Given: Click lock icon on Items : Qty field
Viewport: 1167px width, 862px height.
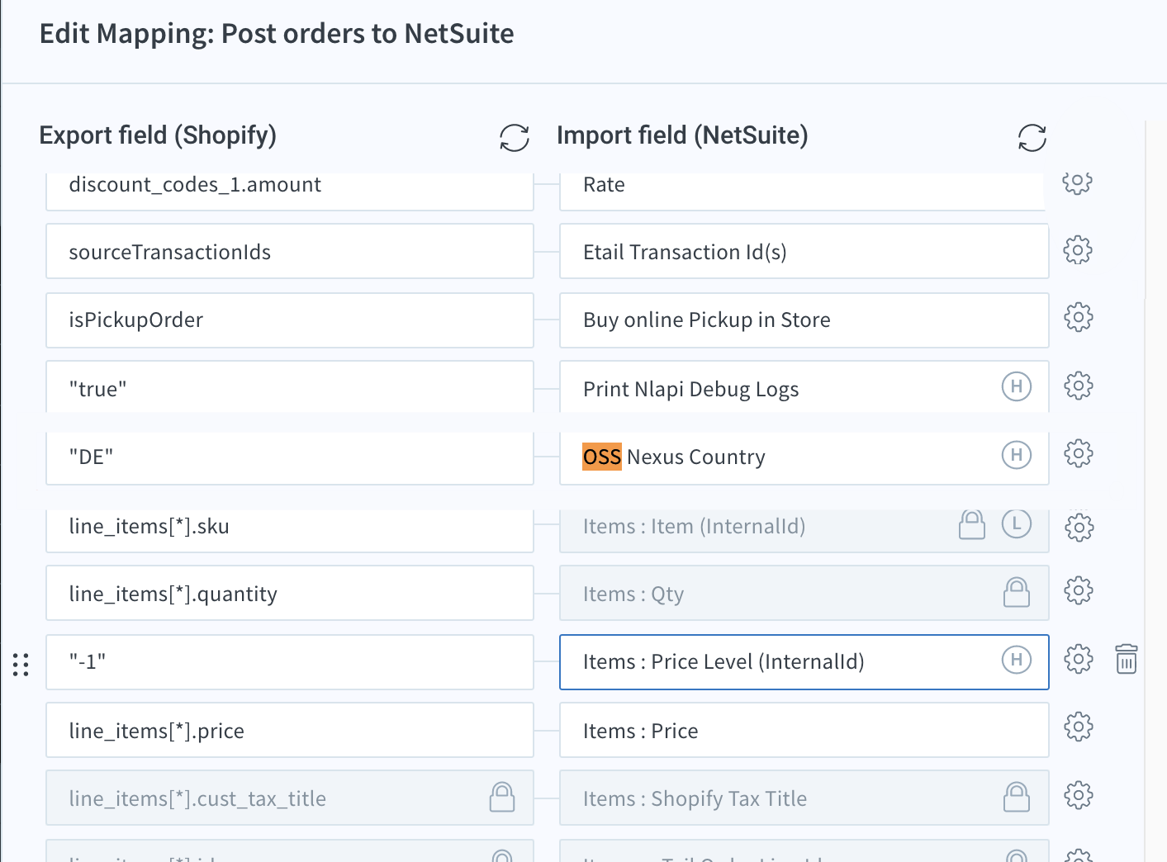Looking at the screenshot, I should tap(1017, 592).
